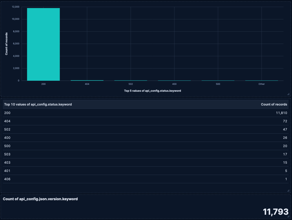292x220 pixels.
Task: Select the table cell with status 400
Action: pyautogui.click(x=7, y=138)
